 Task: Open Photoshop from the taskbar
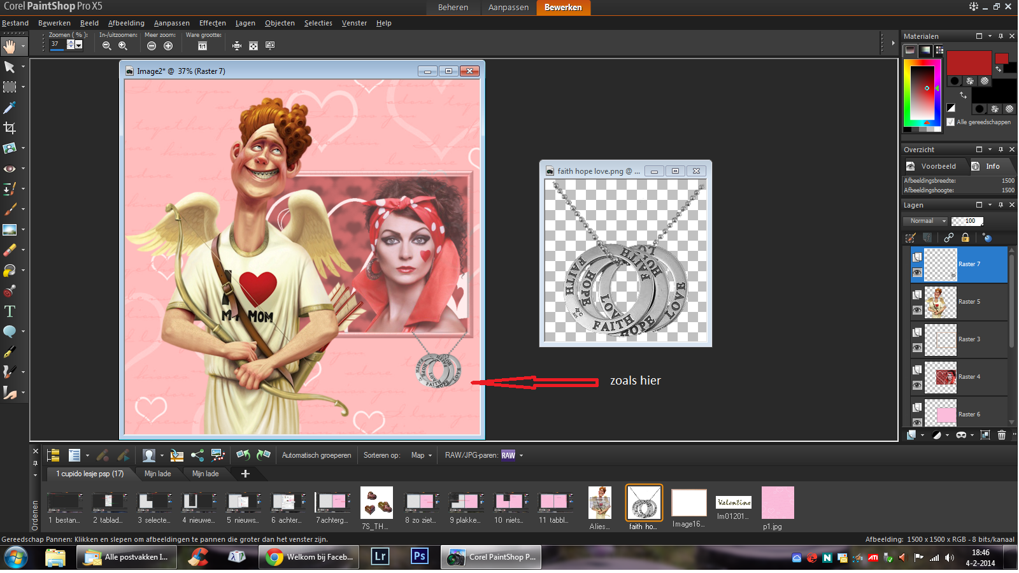(420, 557)
